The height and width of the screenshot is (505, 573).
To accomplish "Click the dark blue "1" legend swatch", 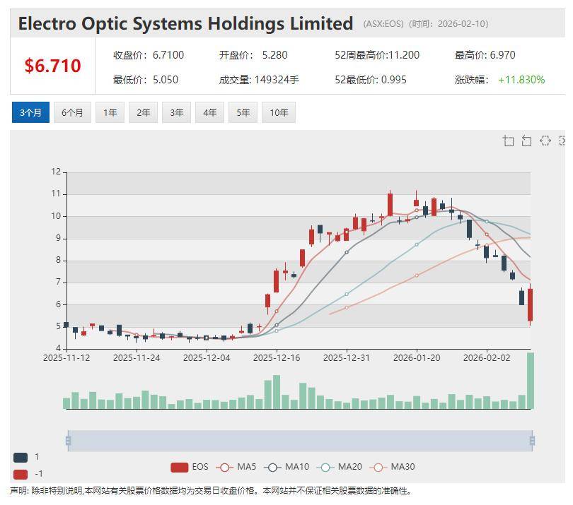I will coord(21,457).
